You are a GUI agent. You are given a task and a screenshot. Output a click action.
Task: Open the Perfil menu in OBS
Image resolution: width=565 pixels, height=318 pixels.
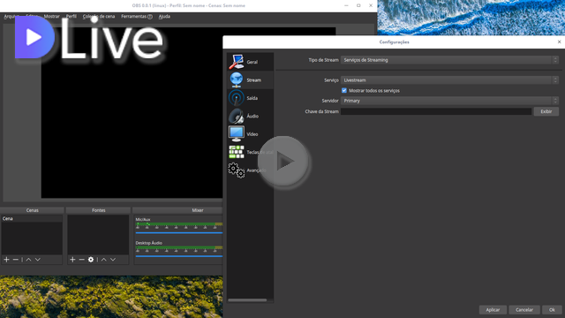pyautogui.click(x=71, y=17)
